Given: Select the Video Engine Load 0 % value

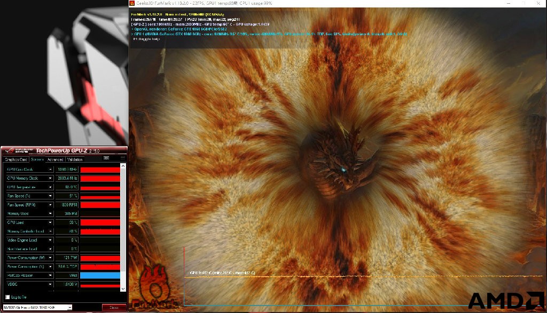Looking at the screenshot, I should point(67,240).
